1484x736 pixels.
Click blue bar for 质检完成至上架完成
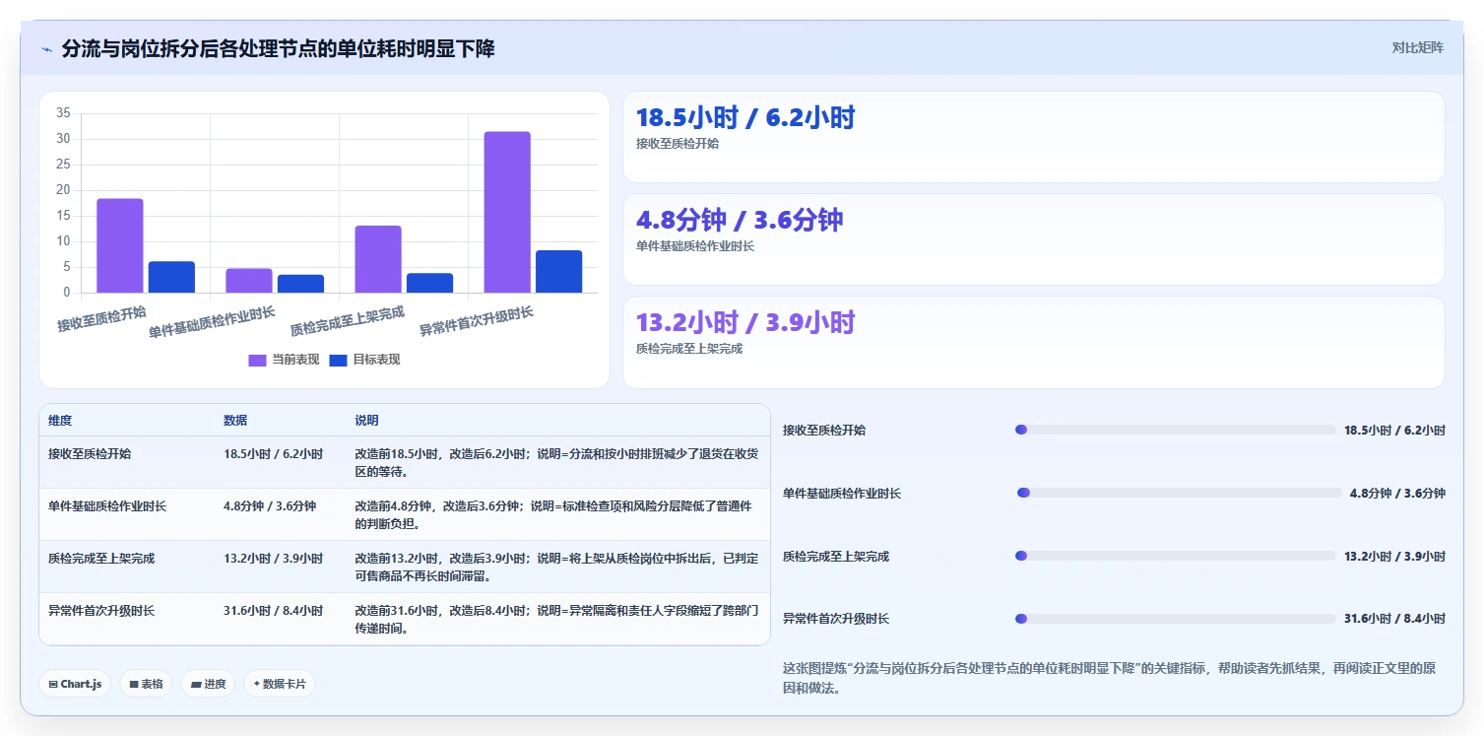coord(429,283)
